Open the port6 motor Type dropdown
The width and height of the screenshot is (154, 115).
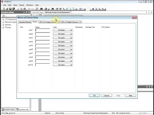(x=63, y=50)
